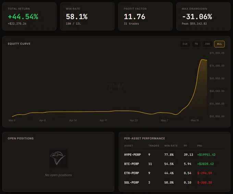The height and width of the screenshot is (194, 233).
Task: Click the Total Return +44.54% value
Action: click(x=23, y=16)
